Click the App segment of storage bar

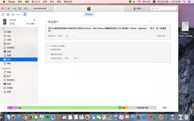click(68, 108)
